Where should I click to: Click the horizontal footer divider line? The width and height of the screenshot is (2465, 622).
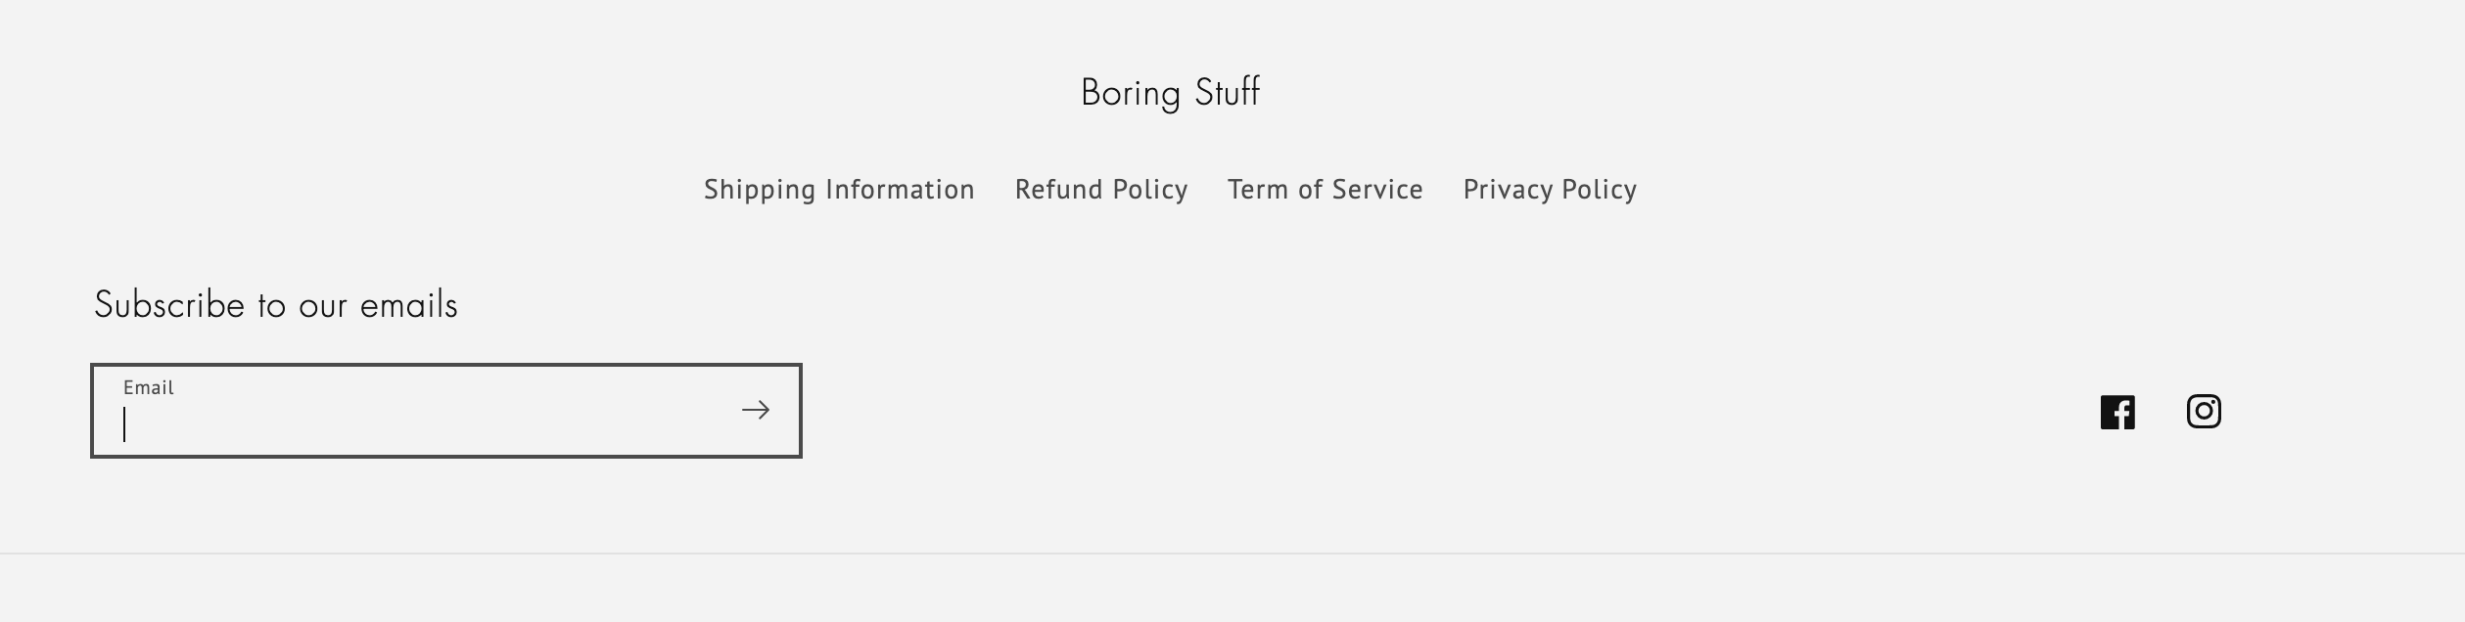[1232, 554]
